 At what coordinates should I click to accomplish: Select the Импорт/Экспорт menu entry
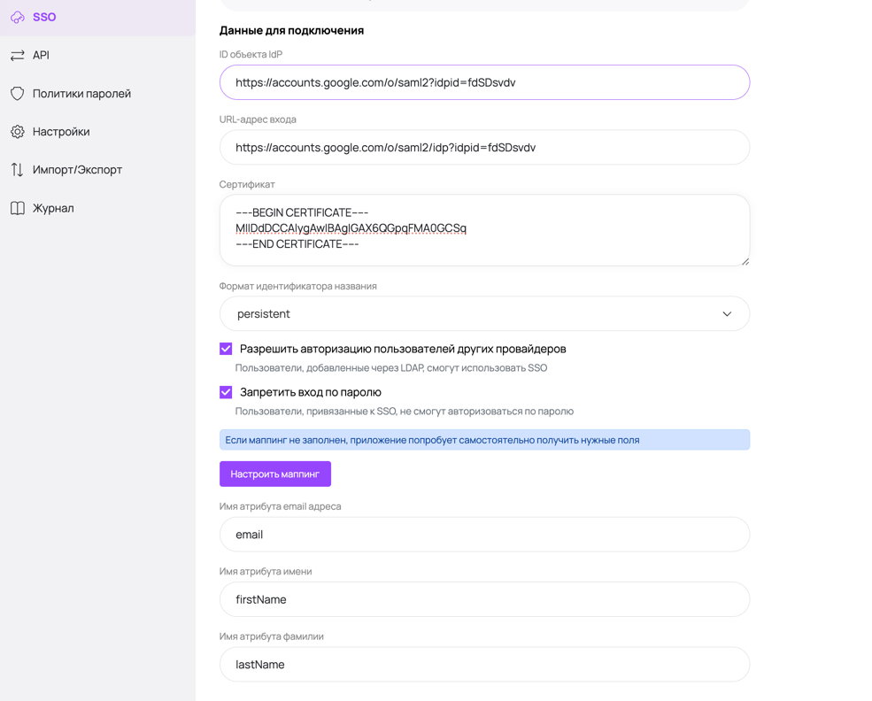tap(77, 169)
